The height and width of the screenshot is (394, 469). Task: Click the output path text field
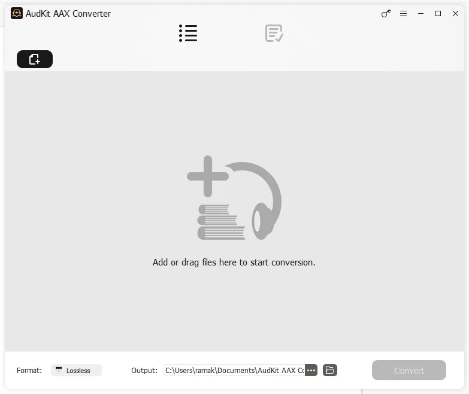coord(234,370)
